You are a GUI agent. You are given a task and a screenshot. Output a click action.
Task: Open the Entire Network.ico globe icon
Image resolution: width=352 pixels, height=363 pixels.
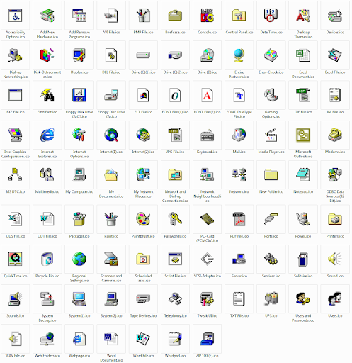coord(239,55)
